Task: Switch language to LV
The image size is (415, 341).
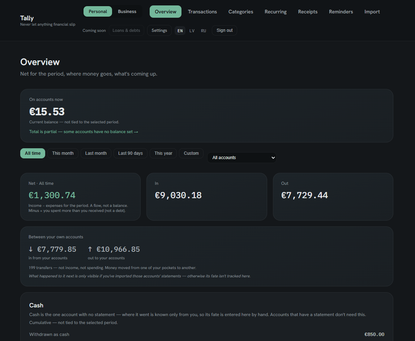Action: (x=192, y=31)
